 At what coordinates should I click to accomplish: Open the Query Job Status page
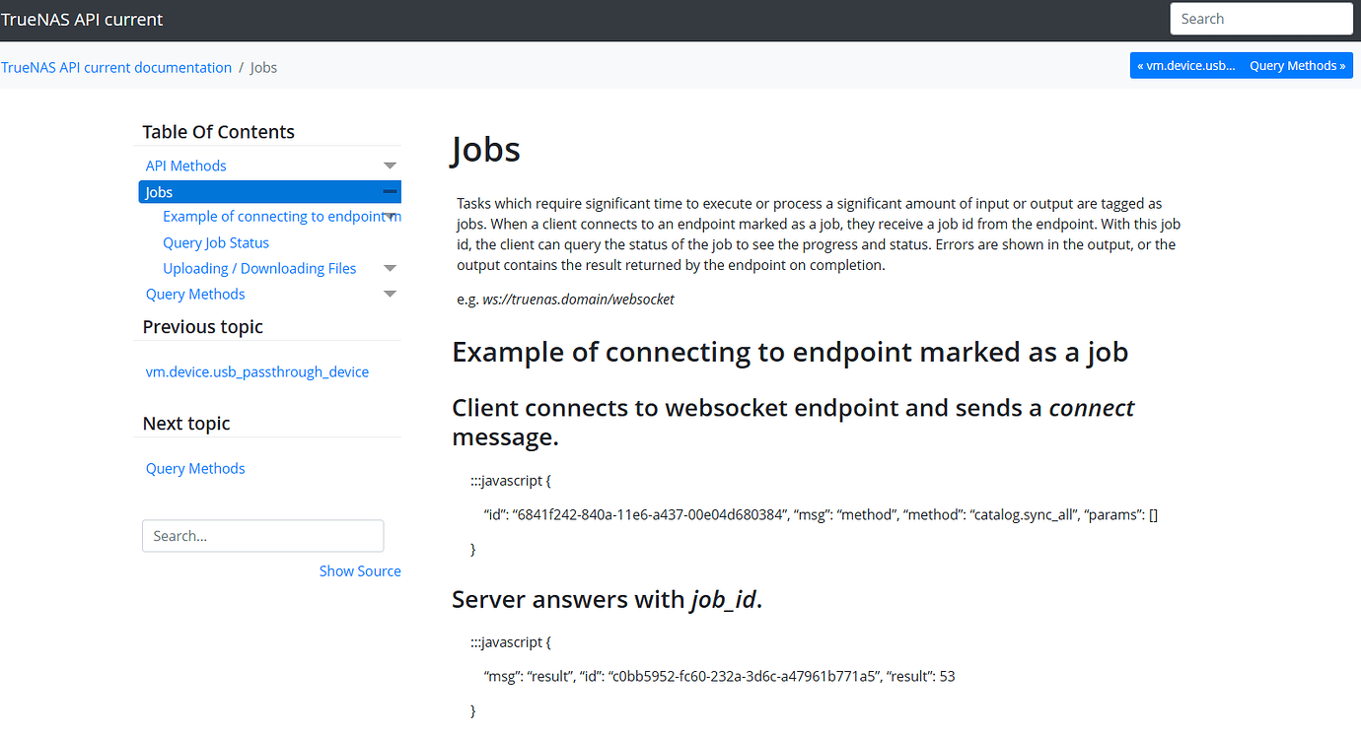click(x=216, y=242)
